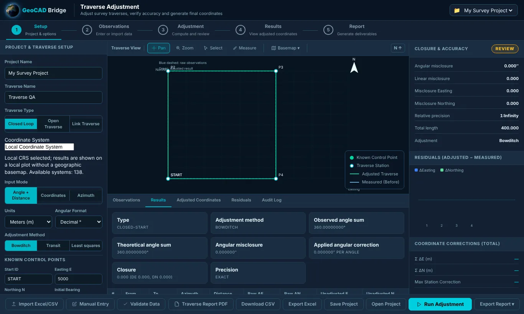
Task: Click the Traverse Name input field
Action: pyautogui.click(x=53, y=97)
